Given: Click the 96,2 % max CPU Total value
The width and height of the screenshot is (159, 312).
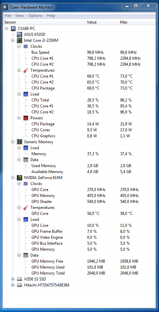Looking at the screenshot, I should pyautogui.click(x=126, y=100).
